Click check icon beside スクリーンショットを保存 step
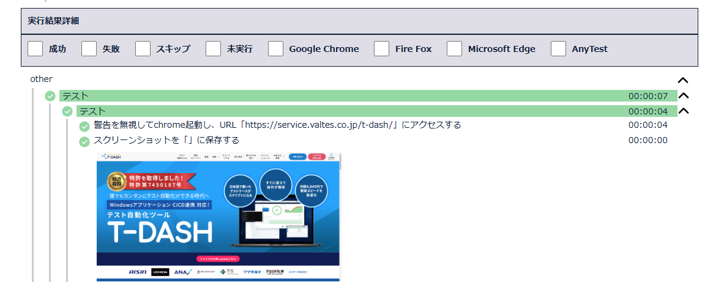The height and width of the screenshot is (282, 724). click(84, 142)
